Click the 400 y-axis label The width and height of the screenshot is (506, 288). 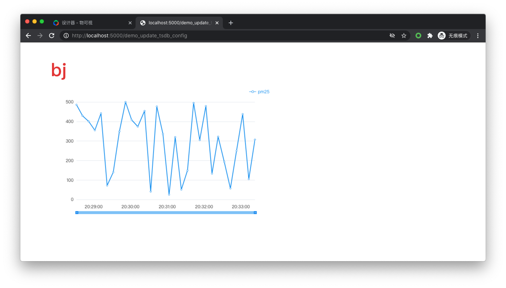point(69,122)
